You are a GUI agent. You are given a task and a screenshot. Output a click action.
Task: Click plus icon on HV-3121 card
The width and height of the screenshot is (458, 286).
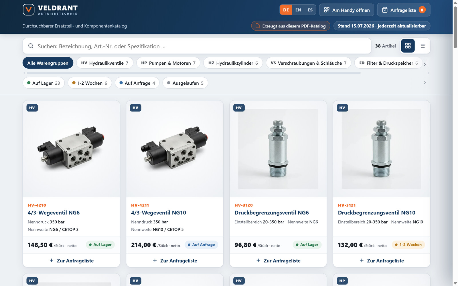pyautogui.click(x=362, y=260)
